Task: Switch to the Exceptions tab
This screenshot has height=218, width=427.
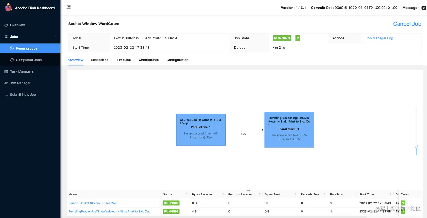Action: [x=100, y=60]
